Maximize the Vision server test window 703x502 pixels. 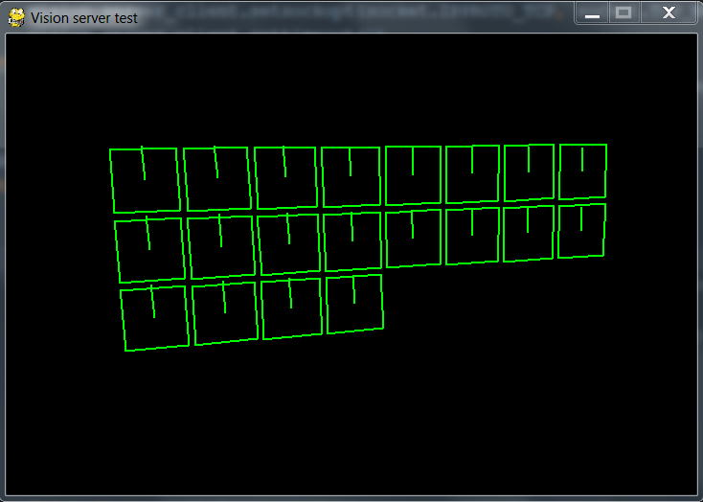tap(624, 13)
